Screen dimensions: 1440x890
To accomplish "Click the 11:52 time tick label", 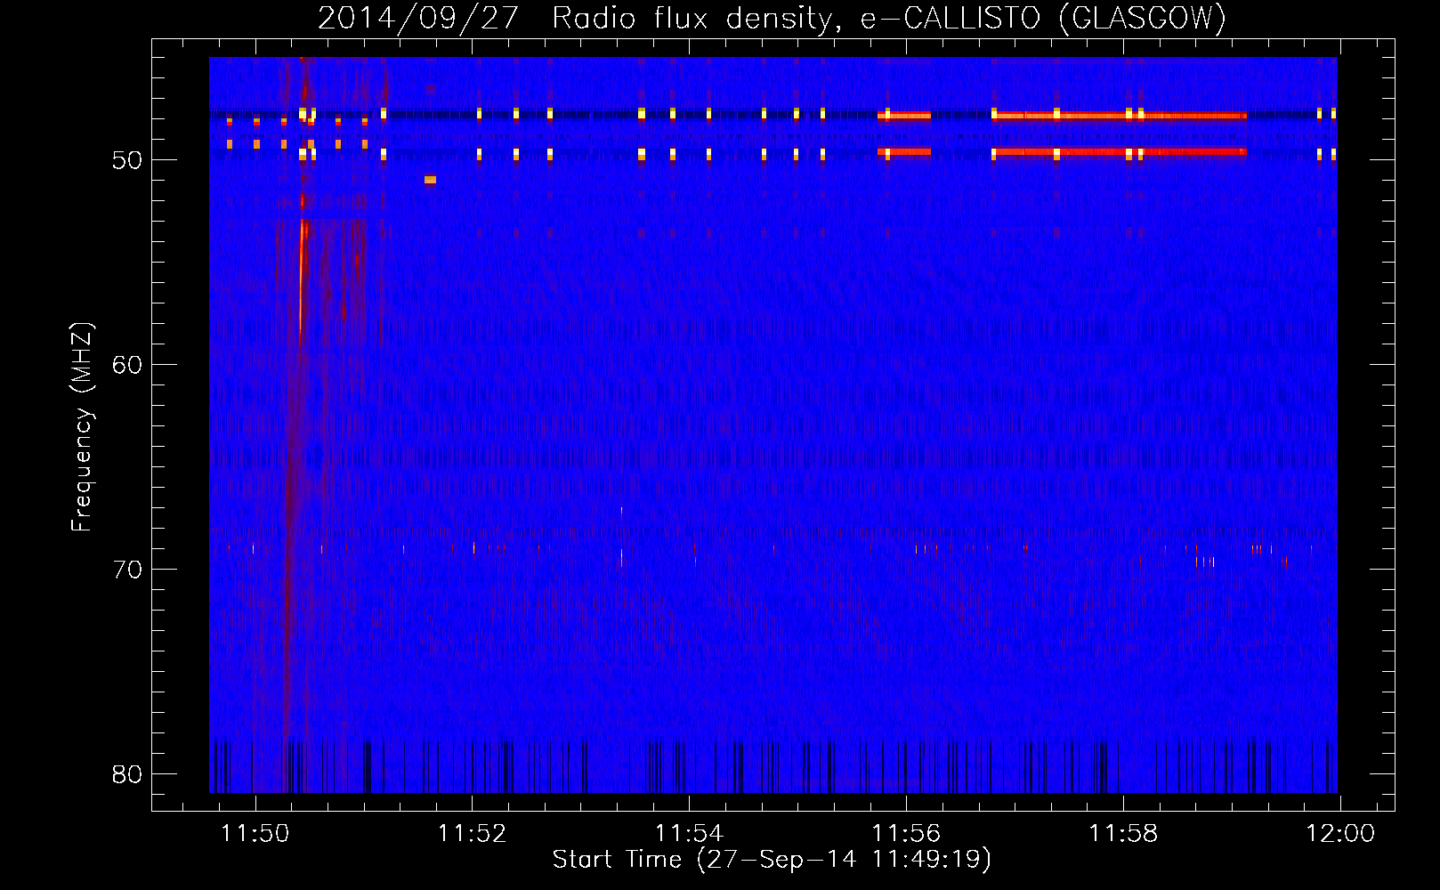I will click(473, 834).
